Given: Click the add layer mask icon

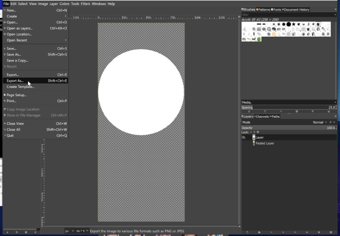Looking at the screenshot, I should (x=319, y=232).
